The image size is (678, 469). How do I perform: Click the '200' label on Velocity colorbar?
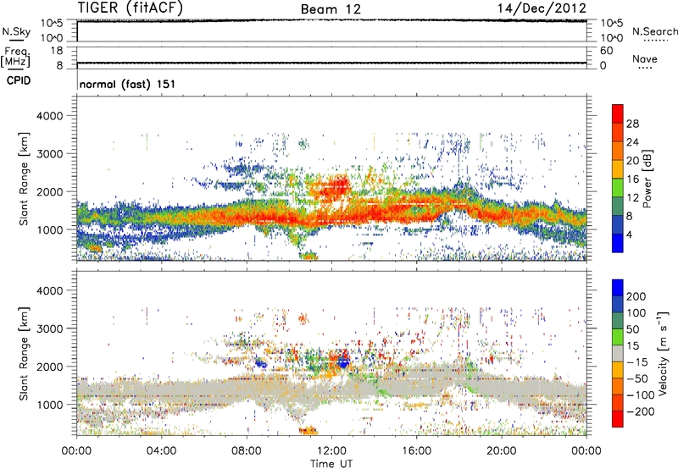(x=636, y=296)
